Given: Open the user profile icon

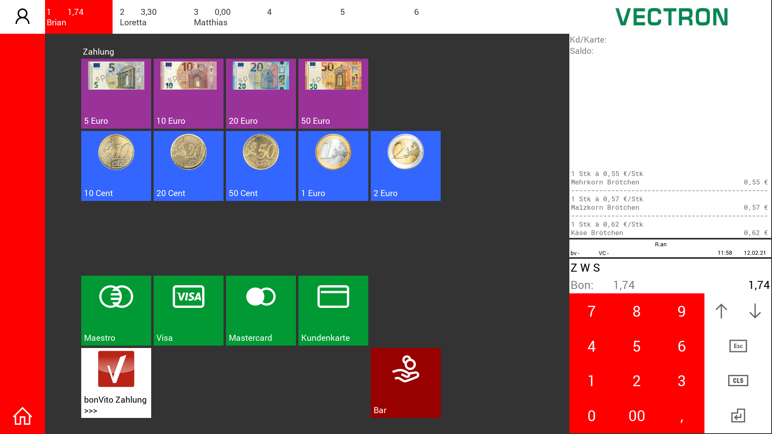Looking at the screenshot, I should [23, 16].
